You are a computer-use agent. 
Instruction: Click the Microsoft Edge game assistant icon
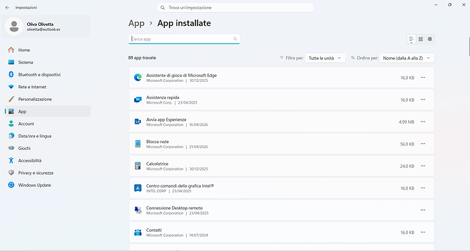pos(138,78)
